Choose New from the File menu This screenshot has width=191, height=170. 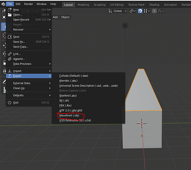[29, 10]
